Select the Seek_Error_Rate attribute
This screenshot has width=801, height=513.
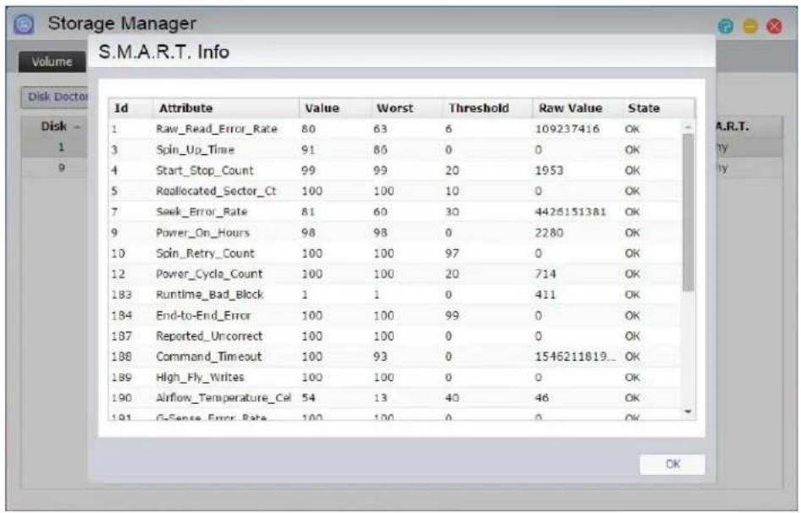(202, 212)
